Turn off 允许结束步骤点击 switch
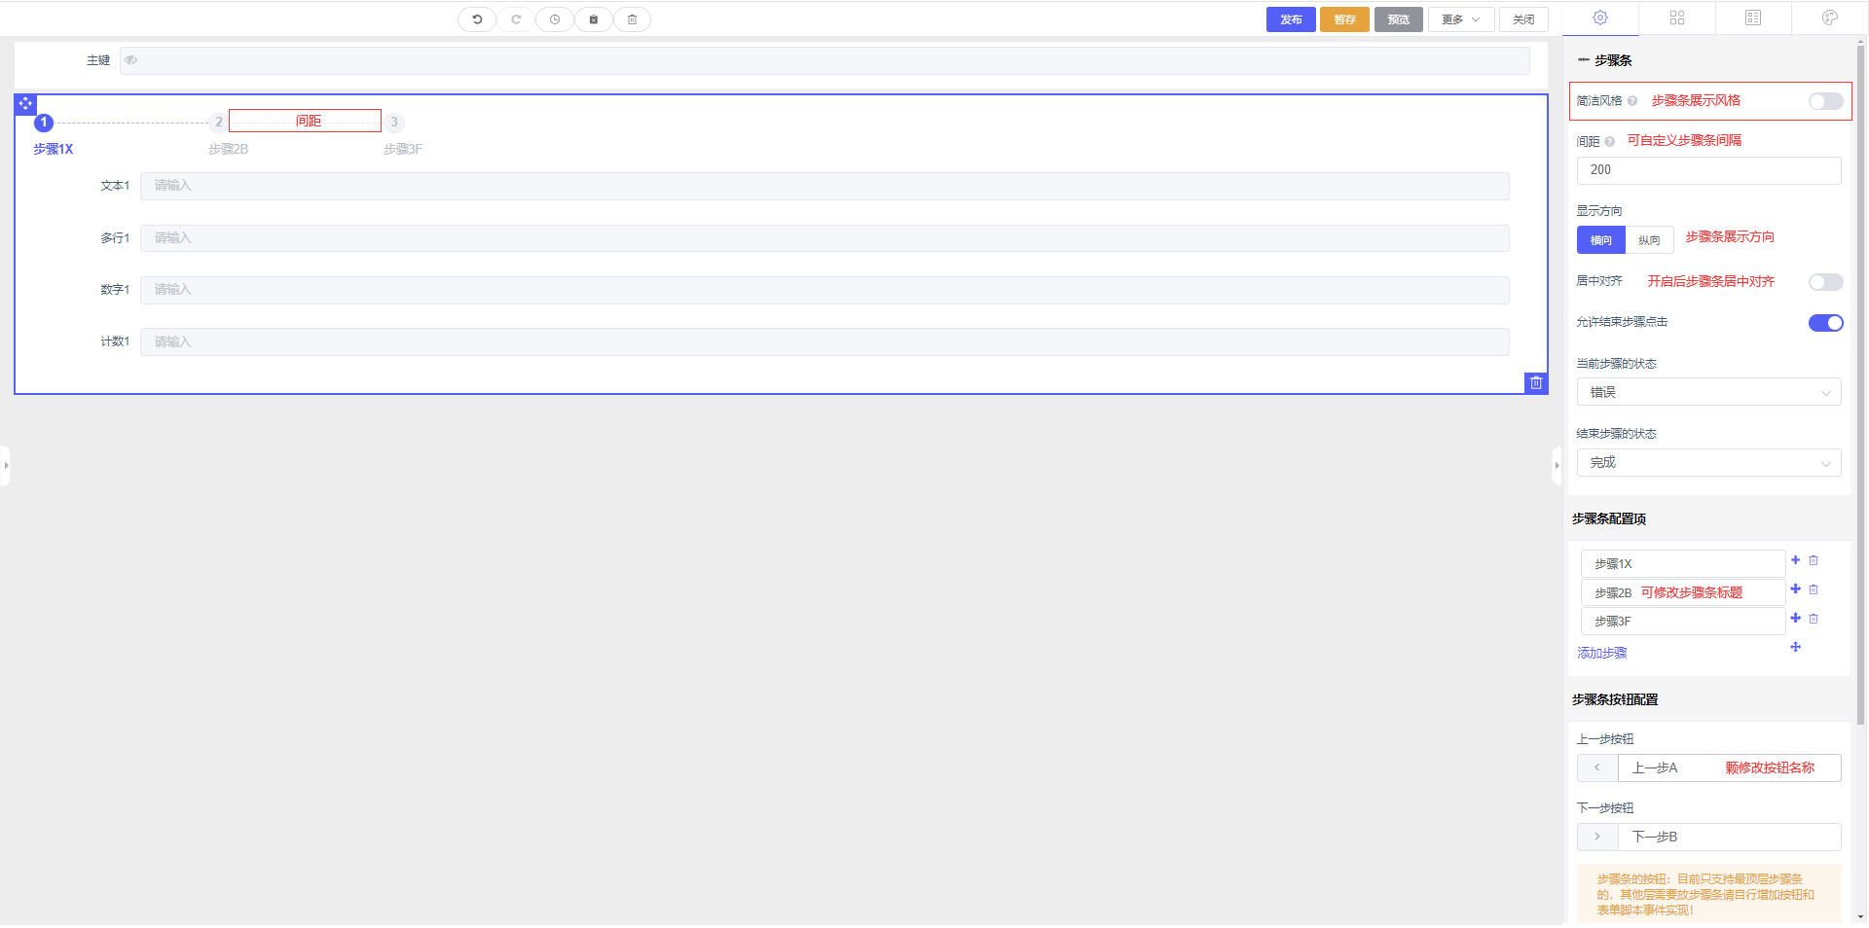Screen dimensions: 1869x928 point(1825,323)
